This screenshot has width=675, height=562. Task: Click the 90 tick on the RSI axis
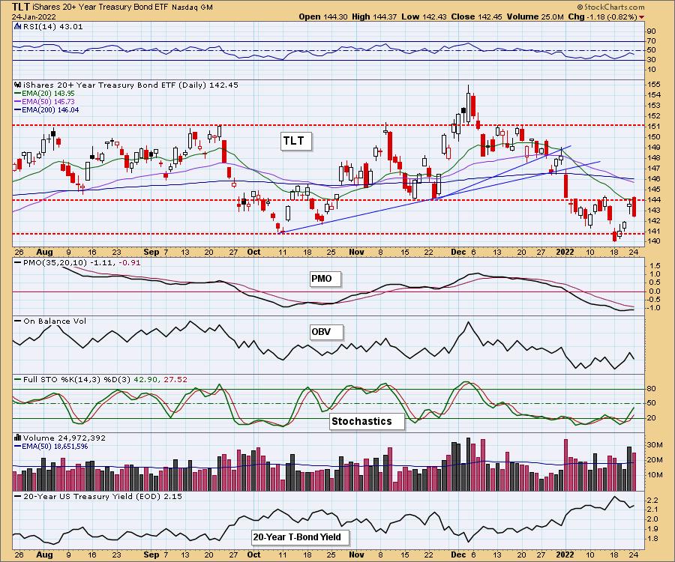point(652,31)
